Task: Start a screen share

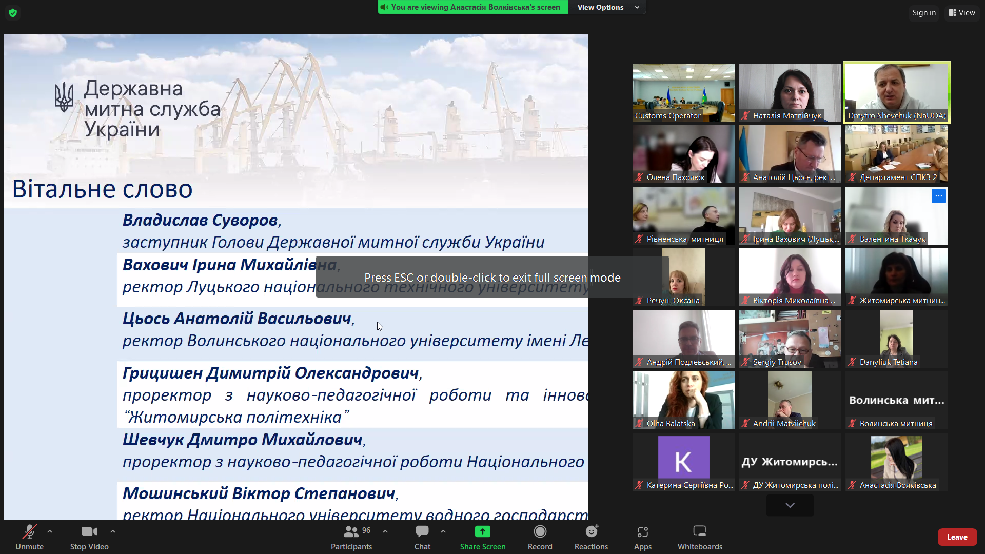Action: click(x=482, y=537)
